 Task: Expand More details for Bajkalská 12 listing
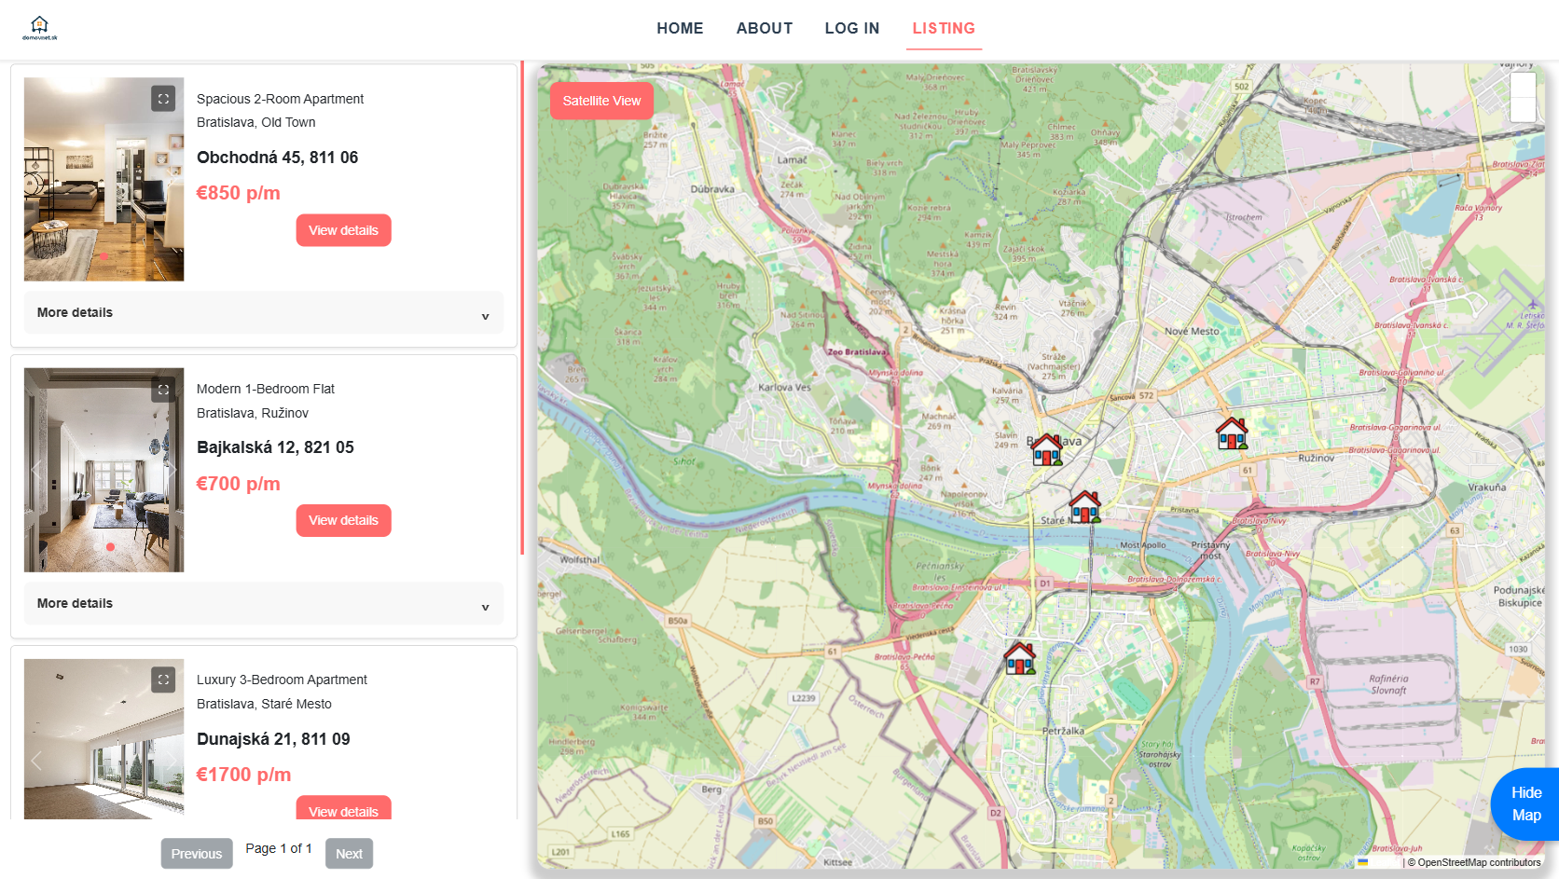[x=263, y=604]
